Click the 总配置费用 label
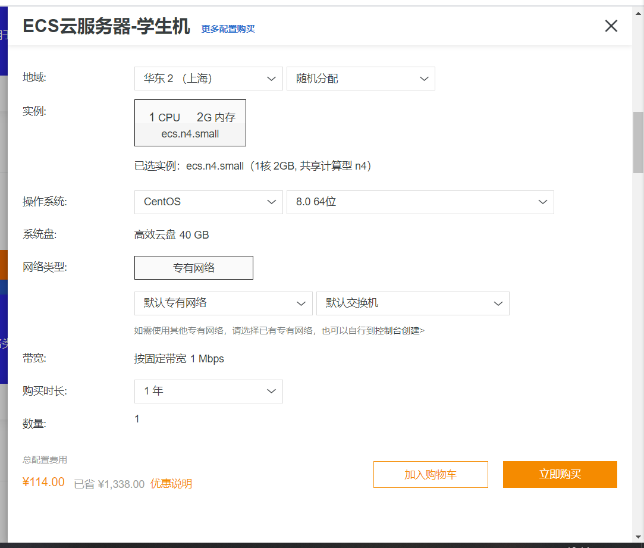This screenshot has width=644, height=548. pyautogui.click(x=45, y=459)
